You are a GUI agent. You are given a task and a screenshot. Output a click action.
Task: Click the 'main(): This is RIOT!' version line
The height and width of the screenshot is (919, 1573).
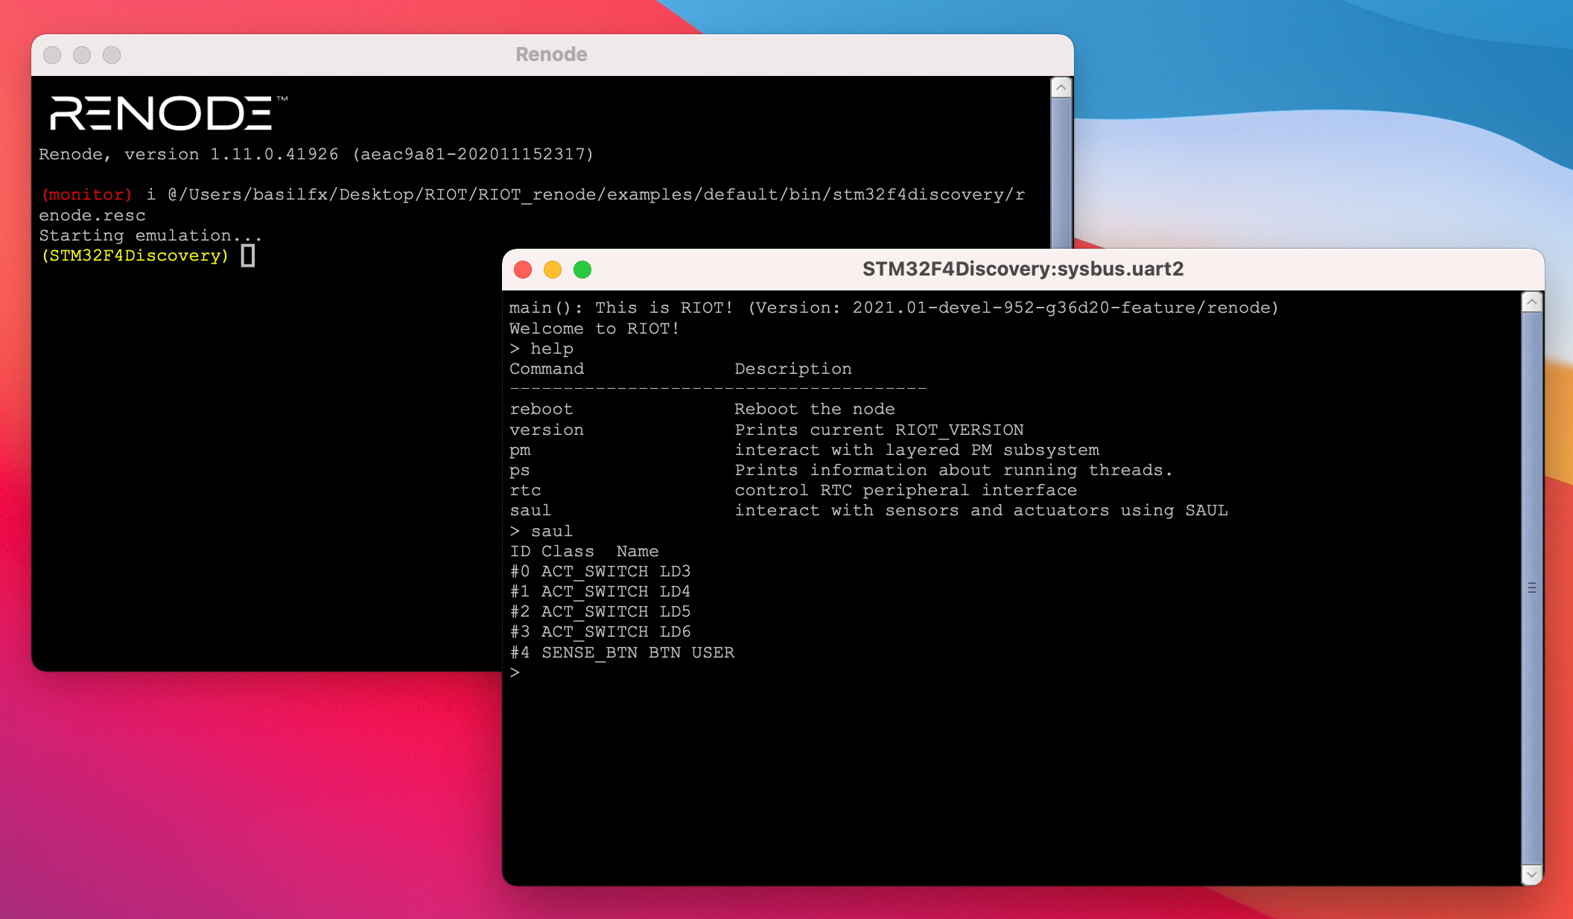[894, 308]
